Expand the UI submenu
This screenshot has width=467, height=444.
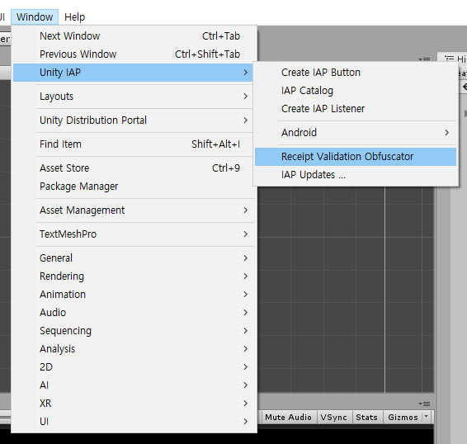tap(134, 422)
